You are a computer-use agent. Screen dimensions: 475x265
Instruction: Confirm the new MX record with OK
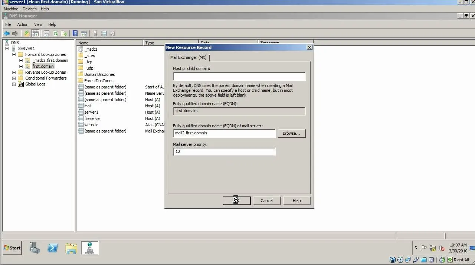(x=237, y=201)
